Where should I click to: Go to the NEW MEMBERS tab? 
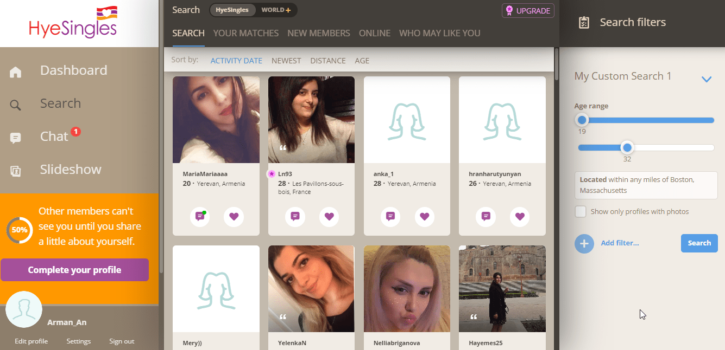[319, 33]
